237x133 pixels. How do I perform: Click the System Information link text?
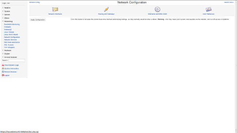click(x=12, y=69)
